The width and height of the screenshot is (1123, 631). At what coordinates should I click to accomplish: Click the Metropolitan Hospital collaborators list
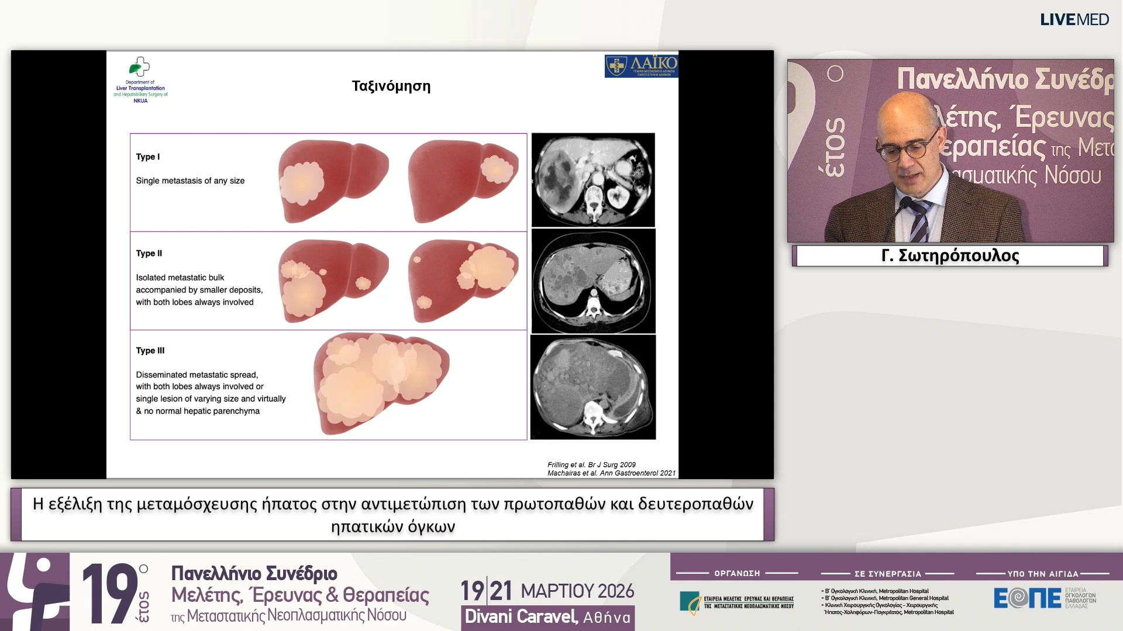pyautogui.click(x=887, y=602)
